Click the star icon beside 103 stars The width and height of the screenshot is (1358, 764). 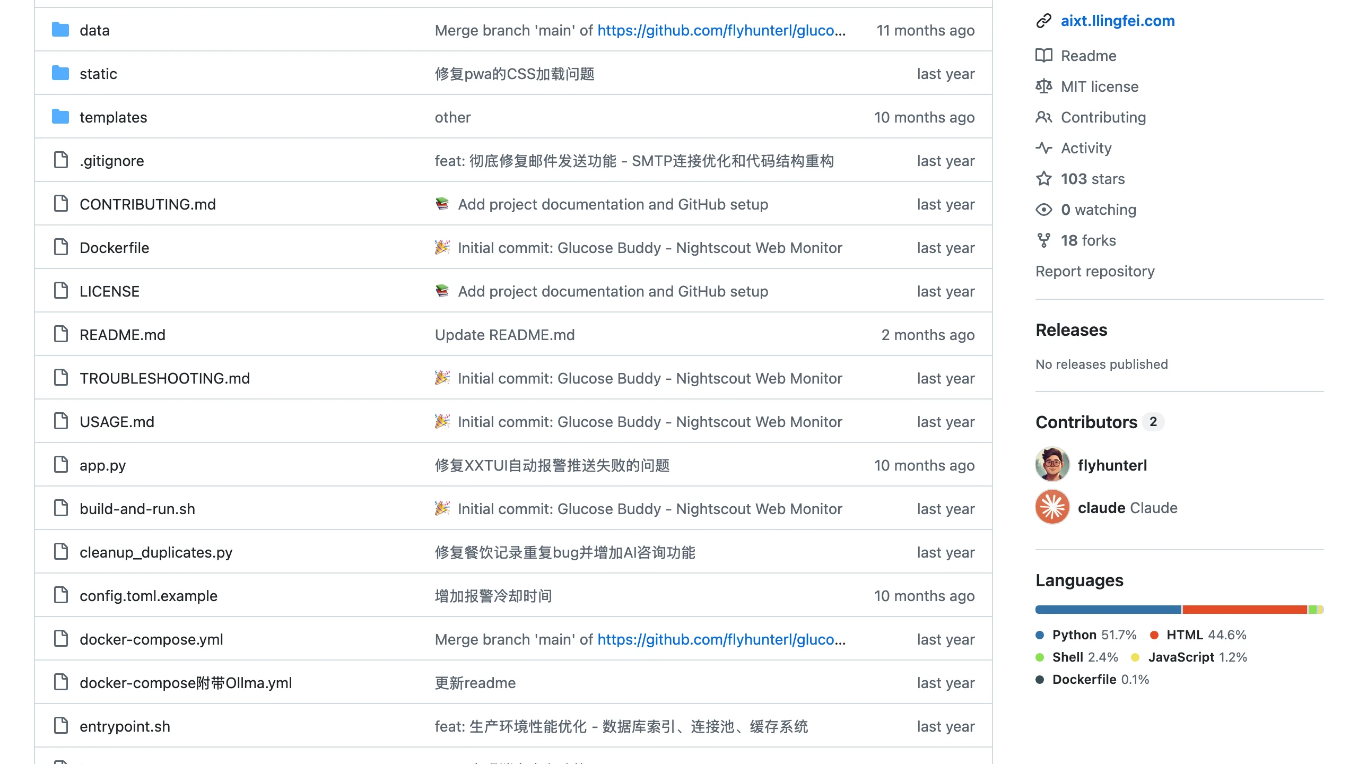click(x=1043, y=178)
